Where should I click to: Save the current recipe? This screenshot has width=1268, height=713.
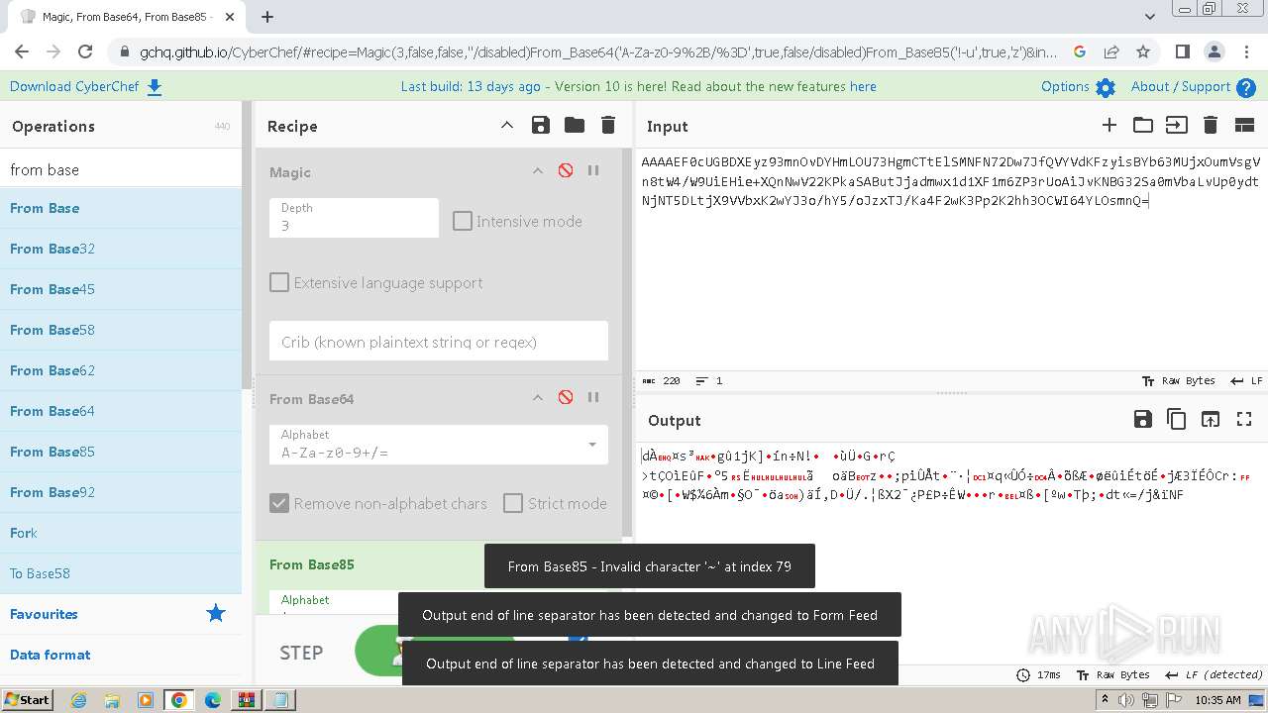pyautogui.click(x=541, y=125)
